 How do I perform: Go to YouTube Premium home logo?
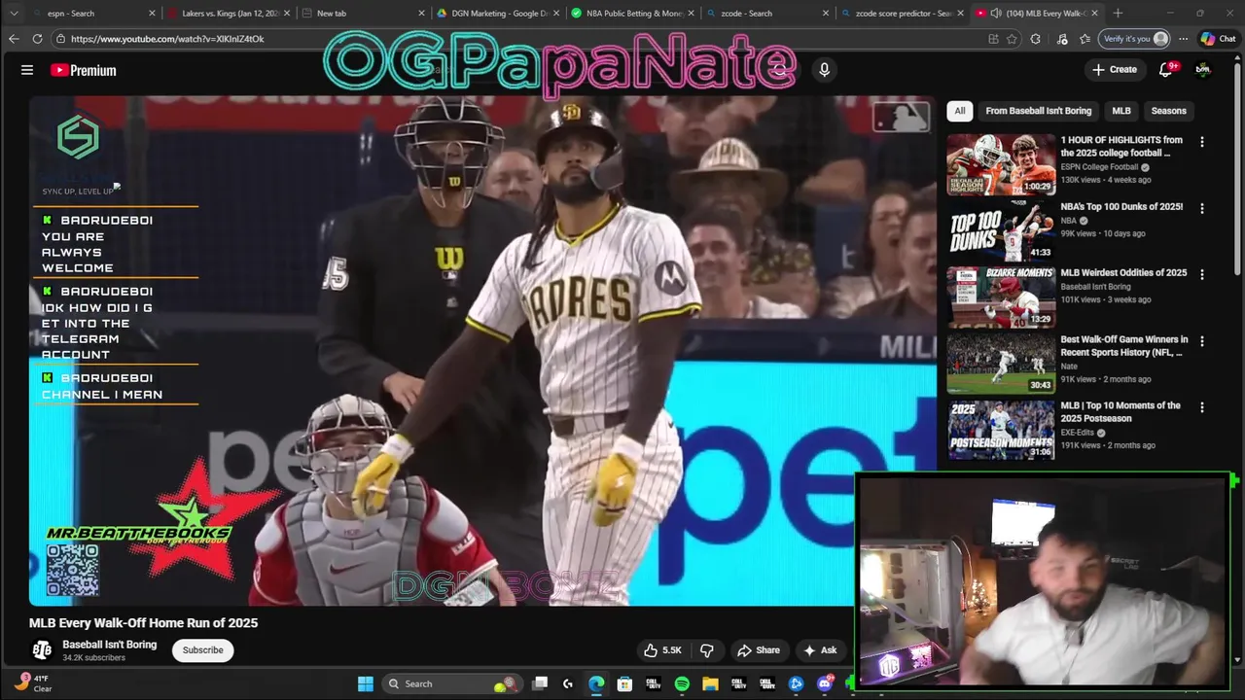(84, 70)
